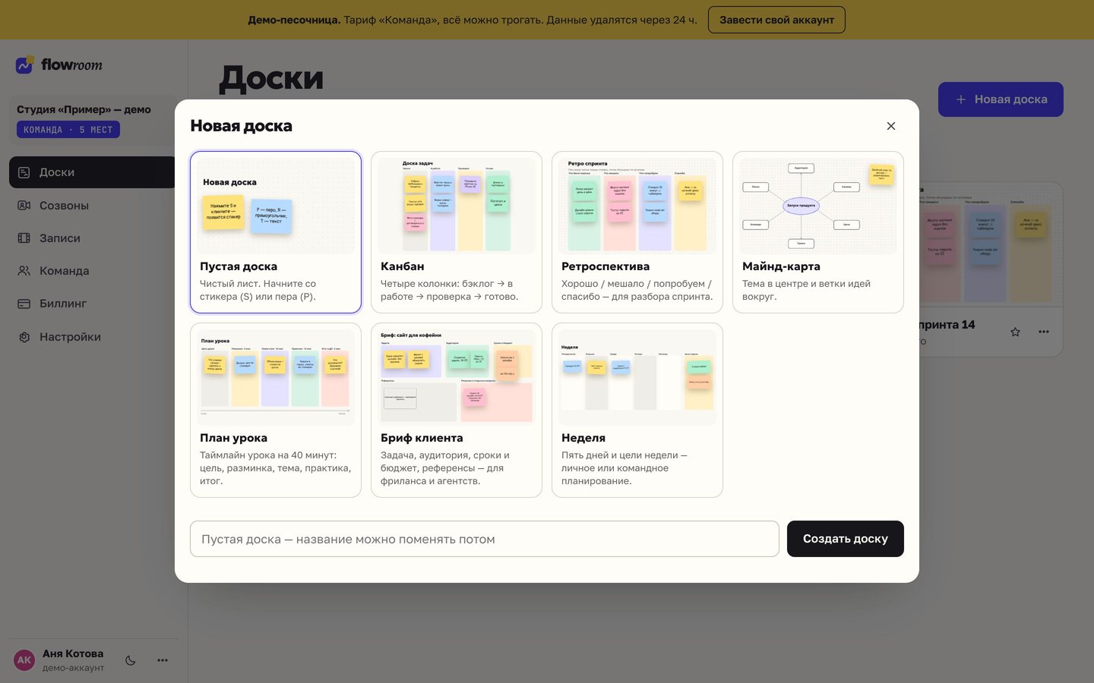1094x683 pixels.
Task: Pick the Неделя template
Action: 637,411
